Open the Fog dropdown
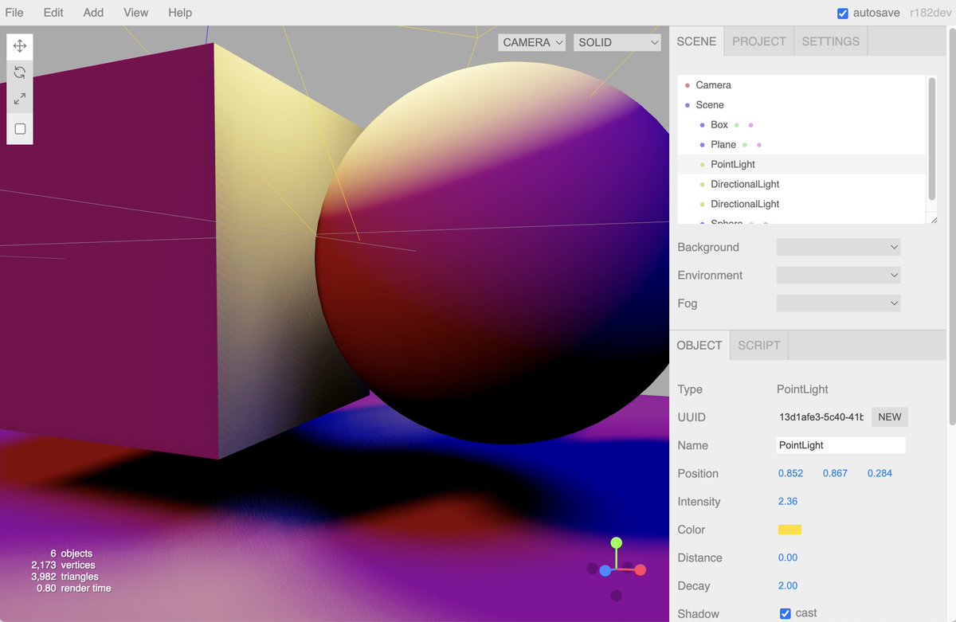Image resolution: width=956 pixels, height=622 pixels. pyautogui.click(x=838, y=303)
